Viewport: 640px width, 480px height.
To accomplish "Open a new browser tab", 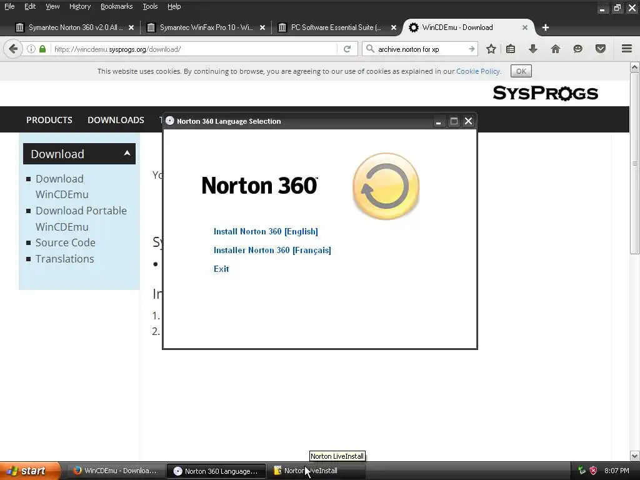I will (545, 27).
